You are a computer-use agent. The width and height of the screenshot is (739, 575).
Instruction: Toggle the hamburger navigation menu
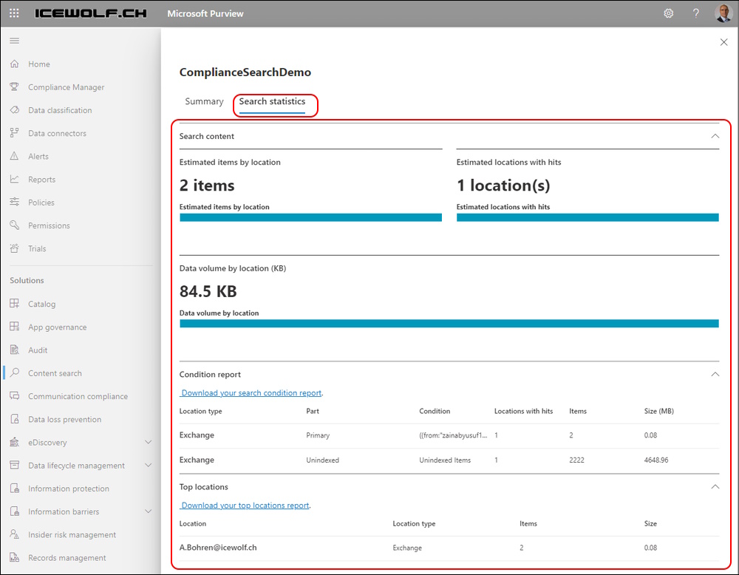(15, 41)
